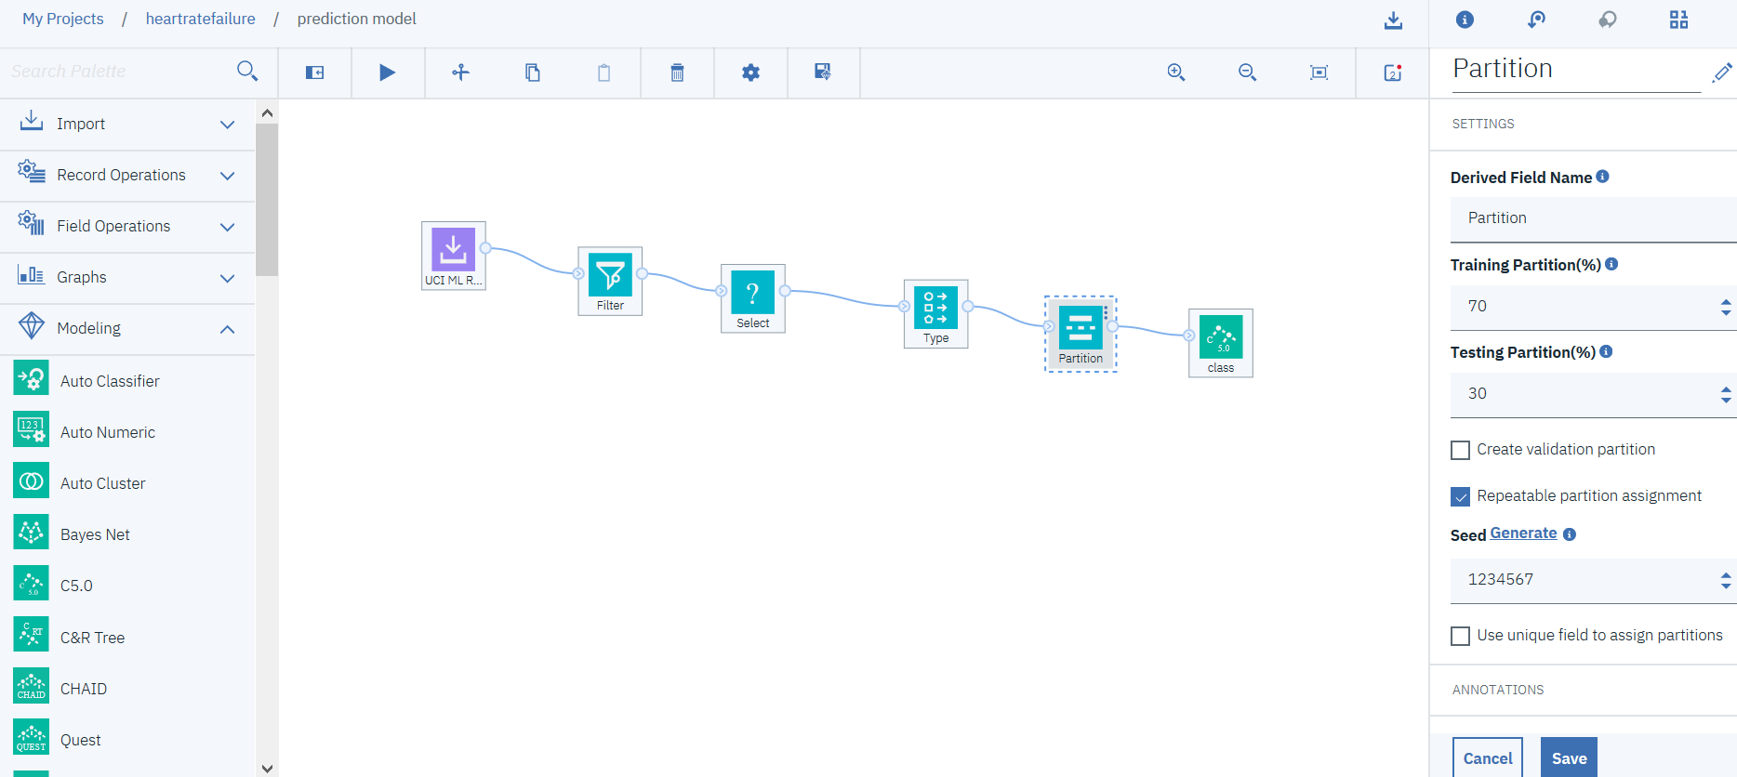Click the copy icon in toolbar
This screenshot has width=1737, height=777.
(533, 72)
